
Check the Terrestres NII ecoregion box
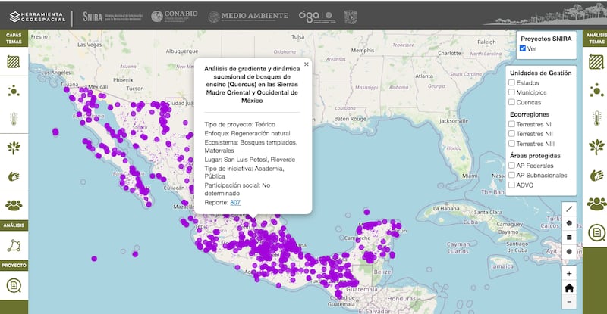pos(512,133)
